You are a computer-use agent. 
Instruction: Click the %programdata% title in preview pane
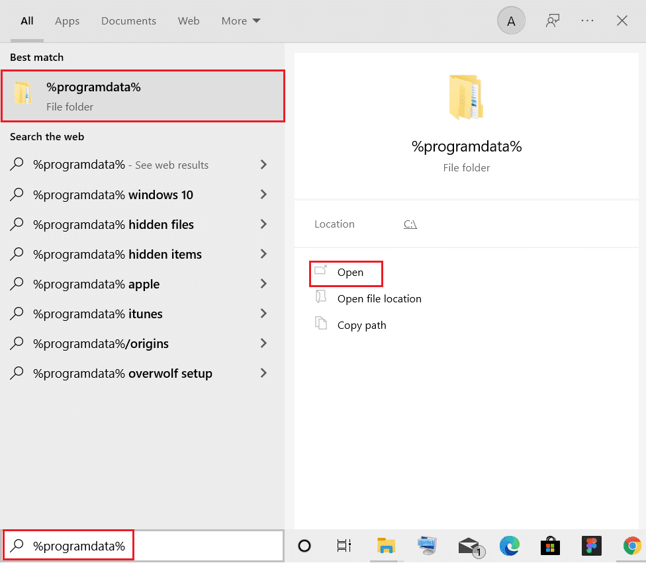pyautogui.click(x=467, y=146)
